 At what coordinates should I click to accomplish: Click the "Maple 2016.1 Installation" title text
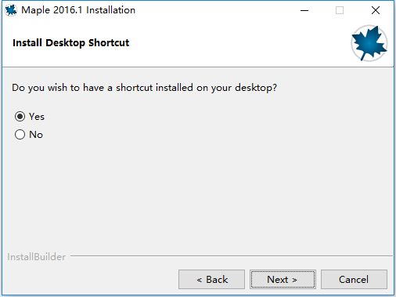coord(78,10)
